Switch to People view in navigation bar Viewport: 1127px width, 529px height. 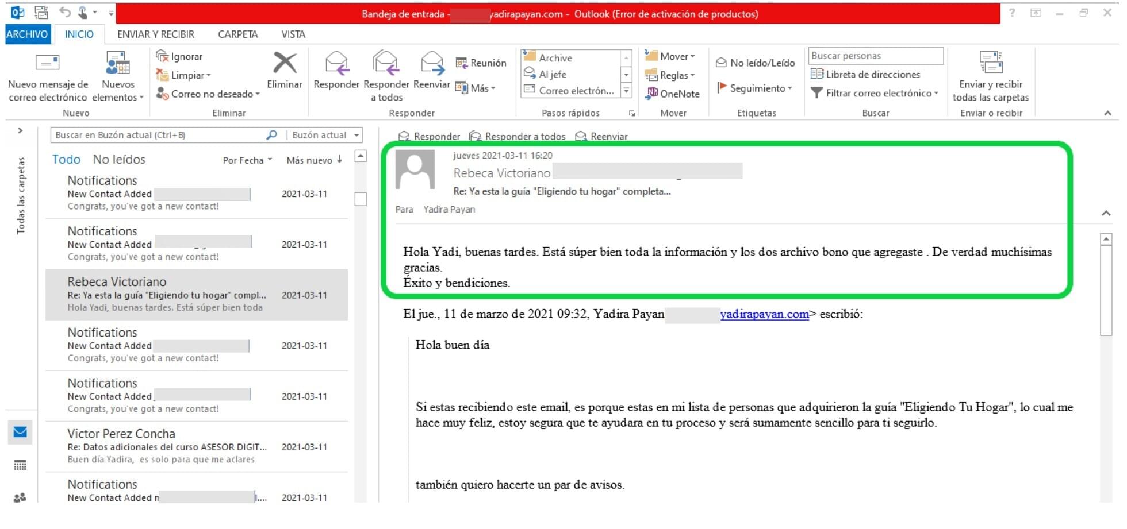[20, 497]
